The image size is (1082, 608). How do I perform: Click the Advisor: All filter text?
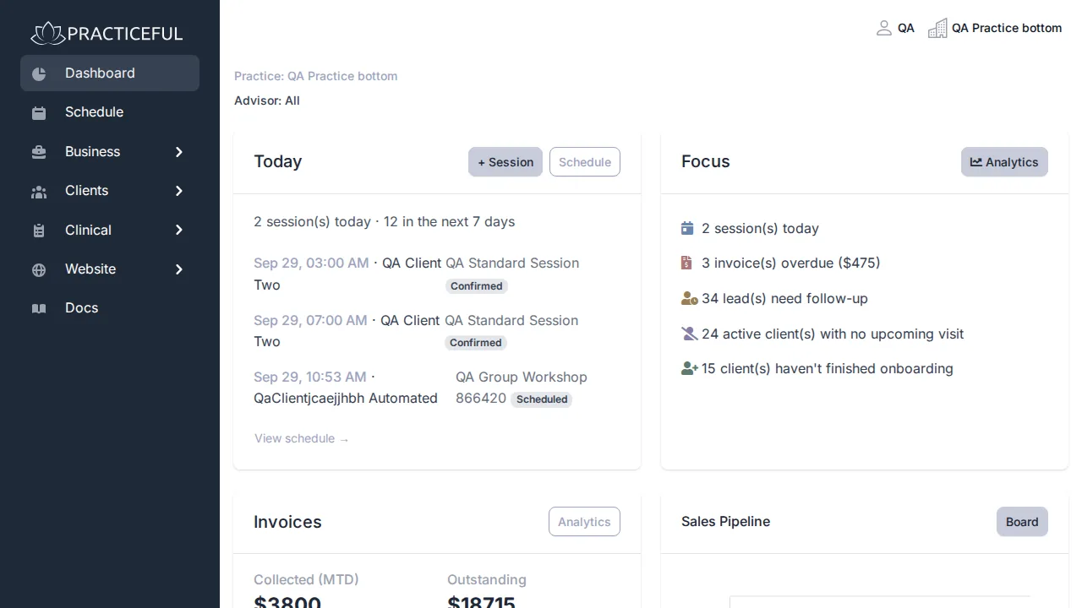(x=267, y=100)
